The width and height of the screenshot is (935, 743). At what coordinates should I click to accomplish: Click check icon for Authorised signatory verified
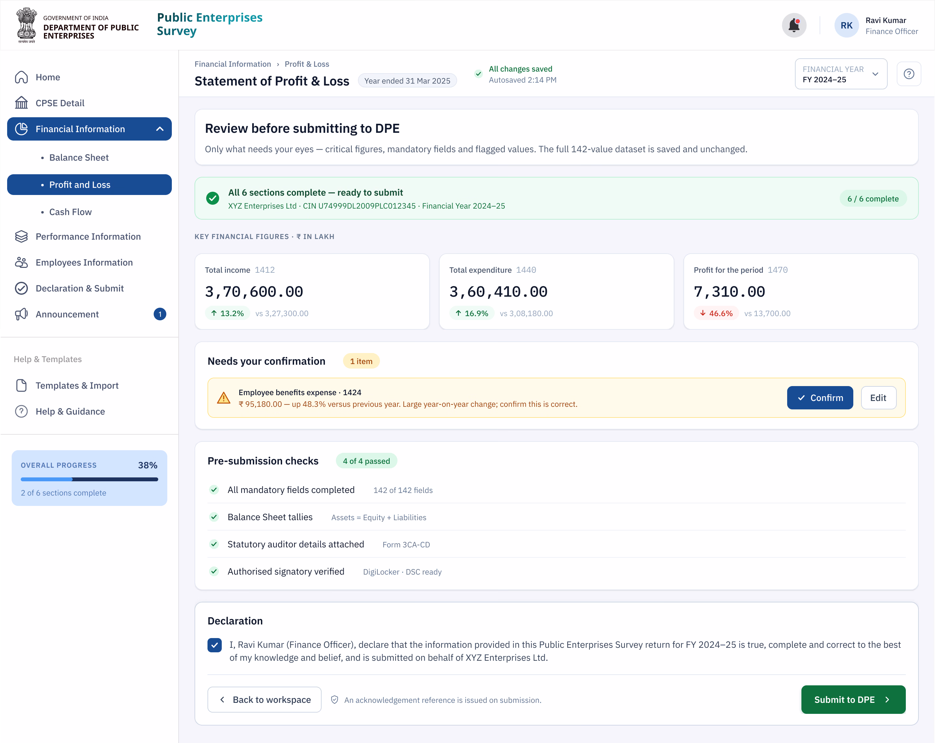click(x=214, y=571)
